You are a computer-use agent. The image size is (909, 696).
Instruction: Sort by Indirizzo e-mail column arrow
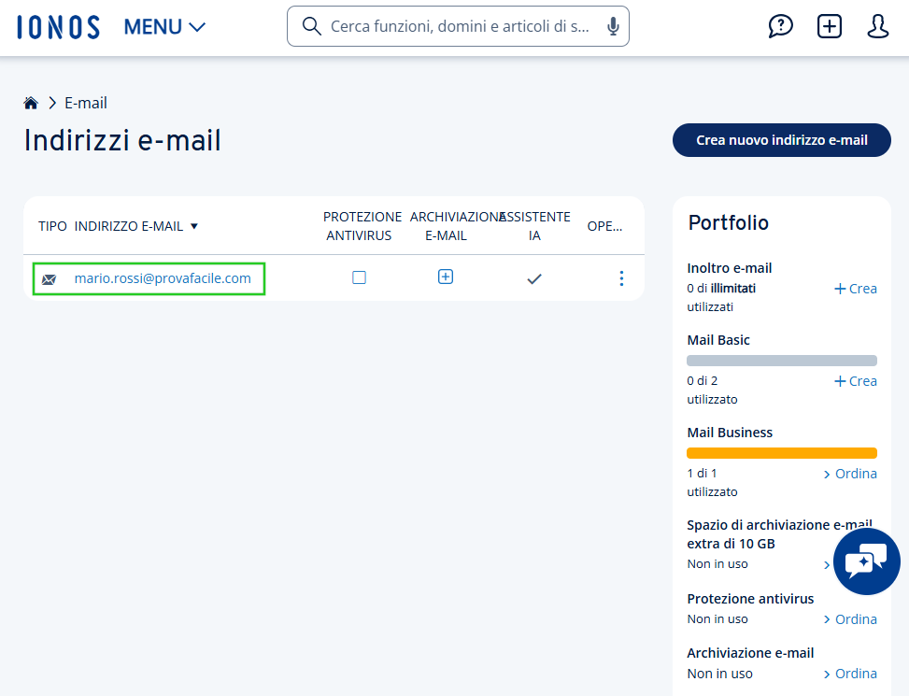click(x=194, y=226)
